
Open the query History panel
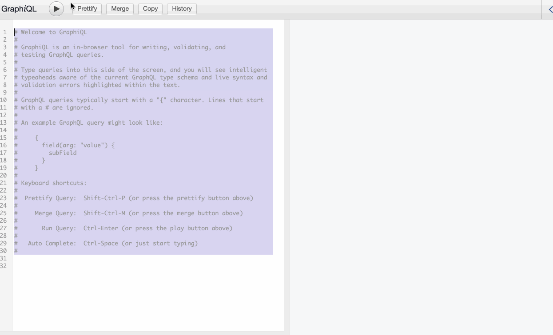181,8
